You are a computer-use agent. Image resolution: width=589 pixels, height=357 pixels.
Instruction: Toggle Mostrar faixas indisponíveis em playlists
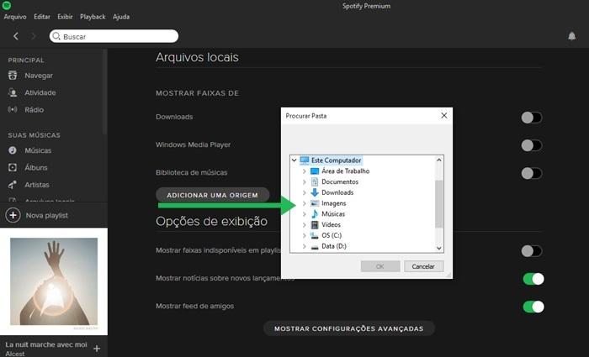(x=531, y=251)
